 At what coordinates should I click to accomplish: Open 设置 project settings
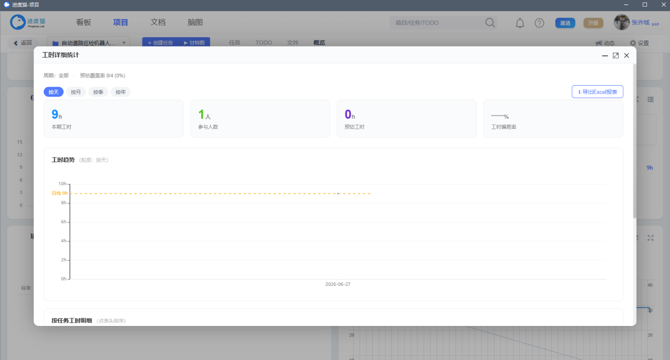639,43
